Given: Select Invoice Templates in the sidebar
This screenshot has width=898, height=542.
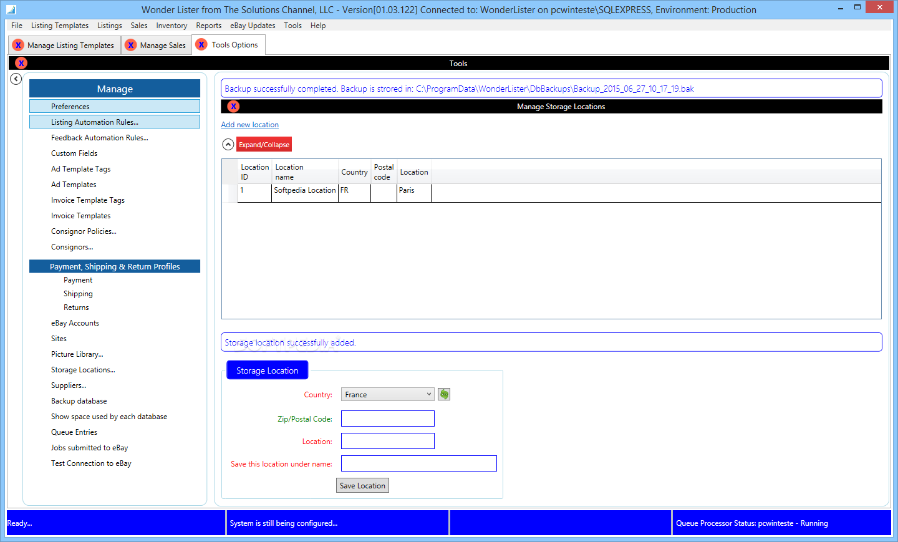Looking at the screenshot, I should [81, 216].
